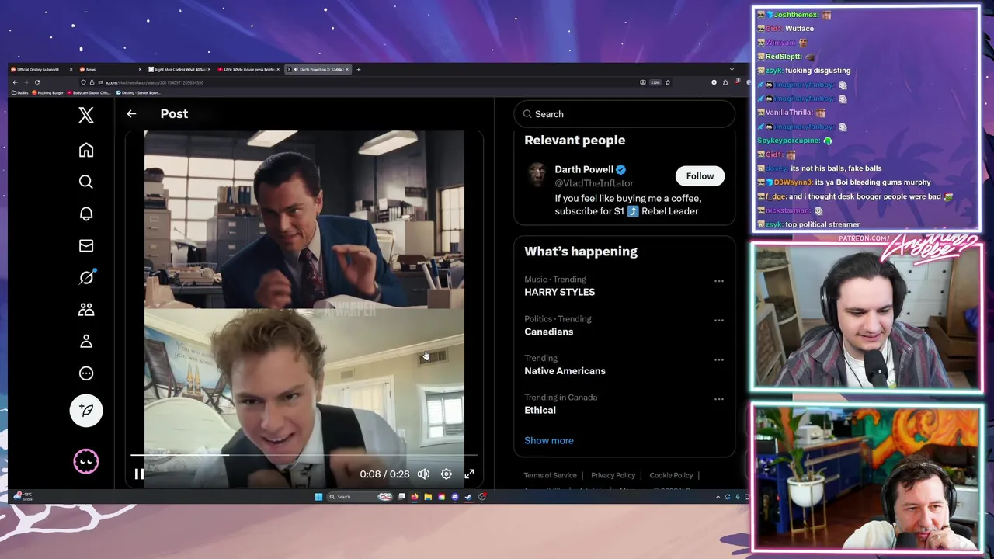Open the HARRY STYLES trend
994x559 pixels.
pyautogui.click(x=559, y=292)
